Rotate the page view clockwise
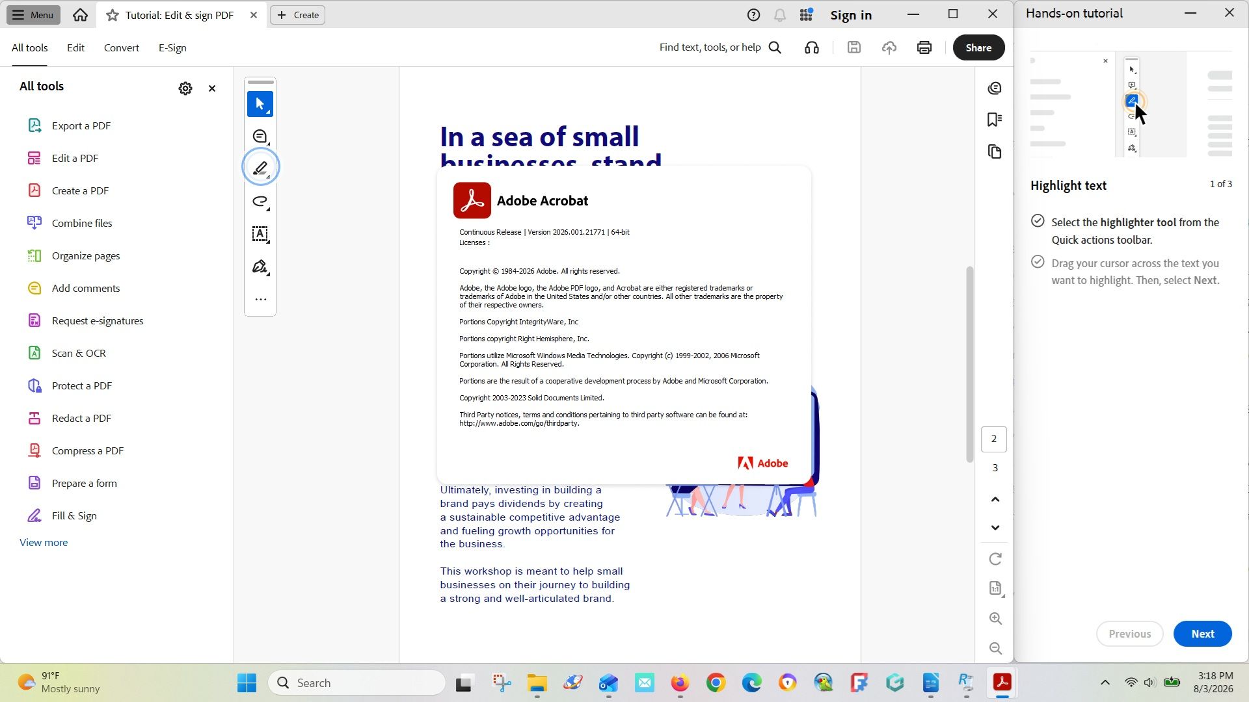The image size is (1249, 702). click(x=995, y=559)
